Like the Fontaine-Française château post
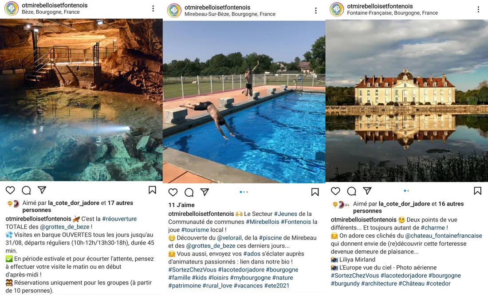 335,191
